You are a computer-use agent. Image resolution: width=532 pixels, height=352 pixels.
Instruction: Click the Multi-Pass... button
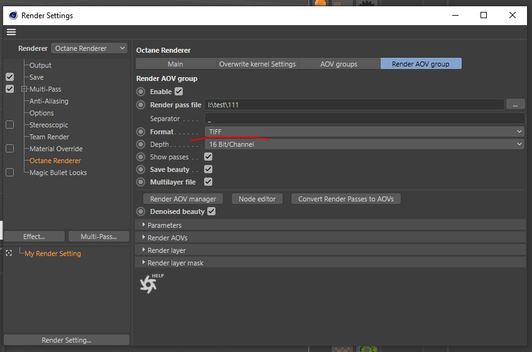click(x=99, y=237)
